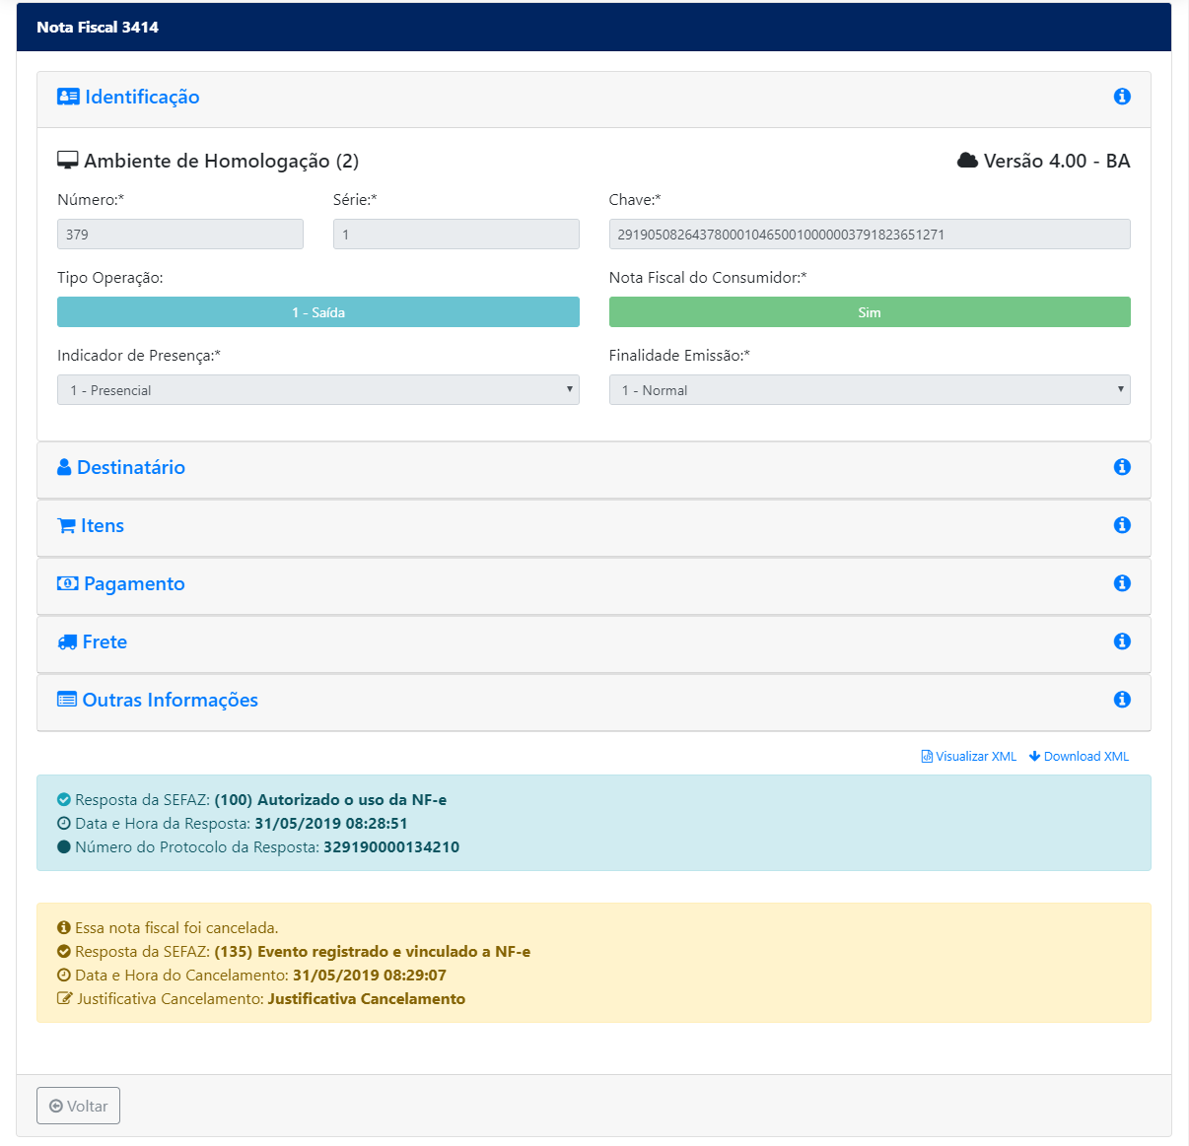Click the info icon beside Destinatário
This screenshot has width=1189, height=1146.
tap(1122, 467)
